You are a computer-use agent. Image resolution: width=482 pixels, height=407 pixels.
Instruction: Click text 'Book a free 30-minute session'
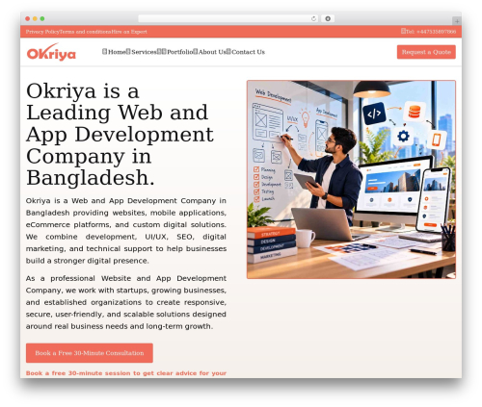[126, 373]
